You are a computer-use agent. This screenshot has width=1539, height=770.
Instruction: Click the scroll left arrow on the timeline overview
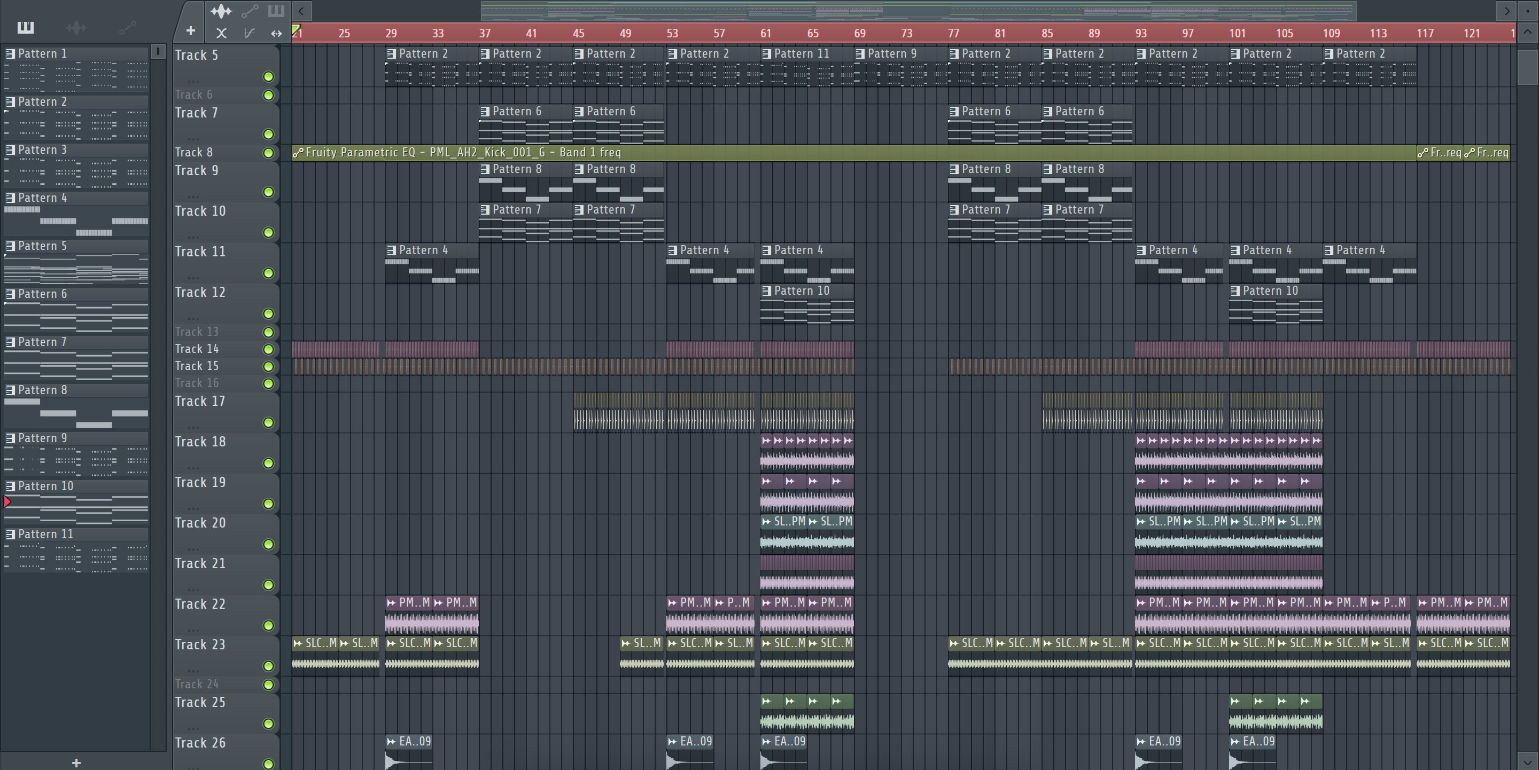pos(301,11)
